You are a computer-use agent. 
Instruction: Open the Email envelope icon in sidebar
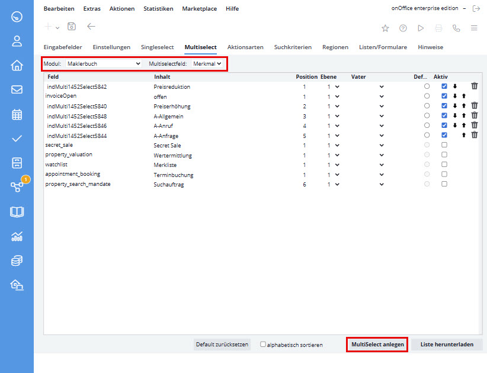point(17,90)
